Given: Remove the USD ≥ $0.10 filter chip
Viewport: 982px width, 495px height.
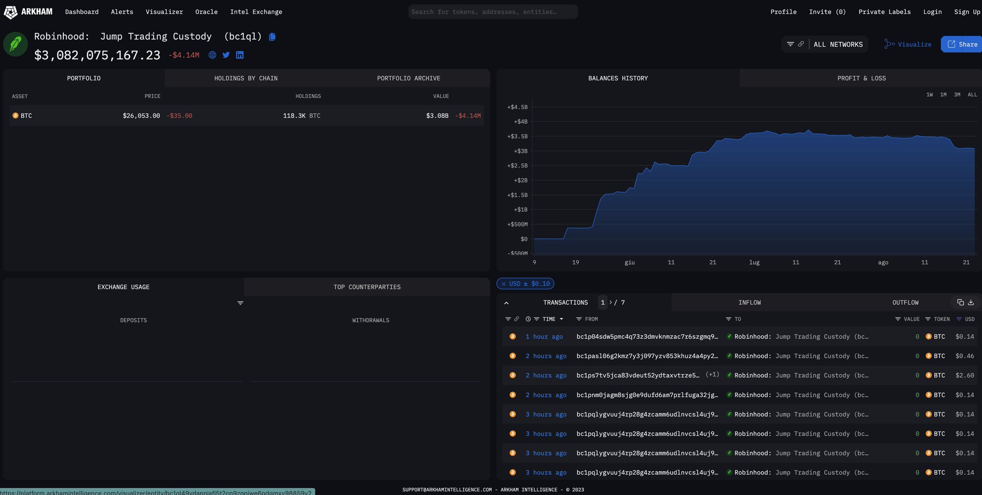Looking at the screenshot, I should pos(503,284).
